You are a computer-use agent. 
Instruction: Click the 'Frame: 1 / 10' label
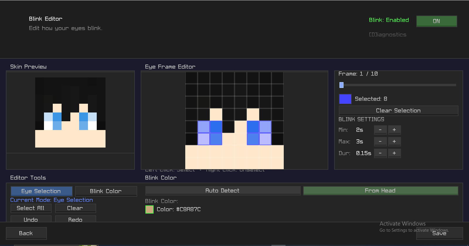(x=358, y=74)
